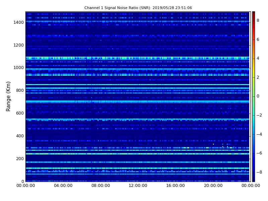Click the 800 range tick label
This screenshot has width=268, height=201.
click(20, 90)
